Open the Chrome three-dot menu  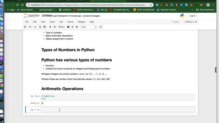(213, 5)
